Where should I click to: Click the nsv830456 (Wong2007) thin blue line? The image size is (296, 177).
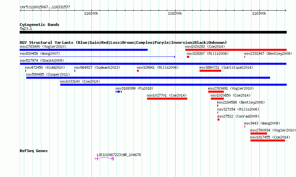tap(97, 57)
